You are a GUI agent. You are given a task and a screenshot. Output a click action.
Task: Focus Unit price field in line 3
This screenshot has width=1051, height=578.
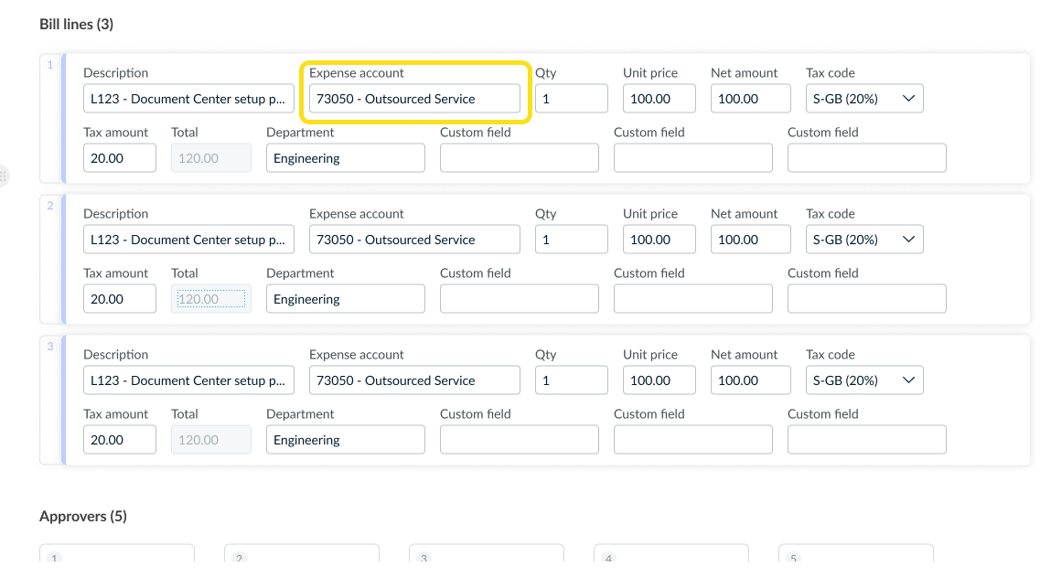click(x=659, y=380)
